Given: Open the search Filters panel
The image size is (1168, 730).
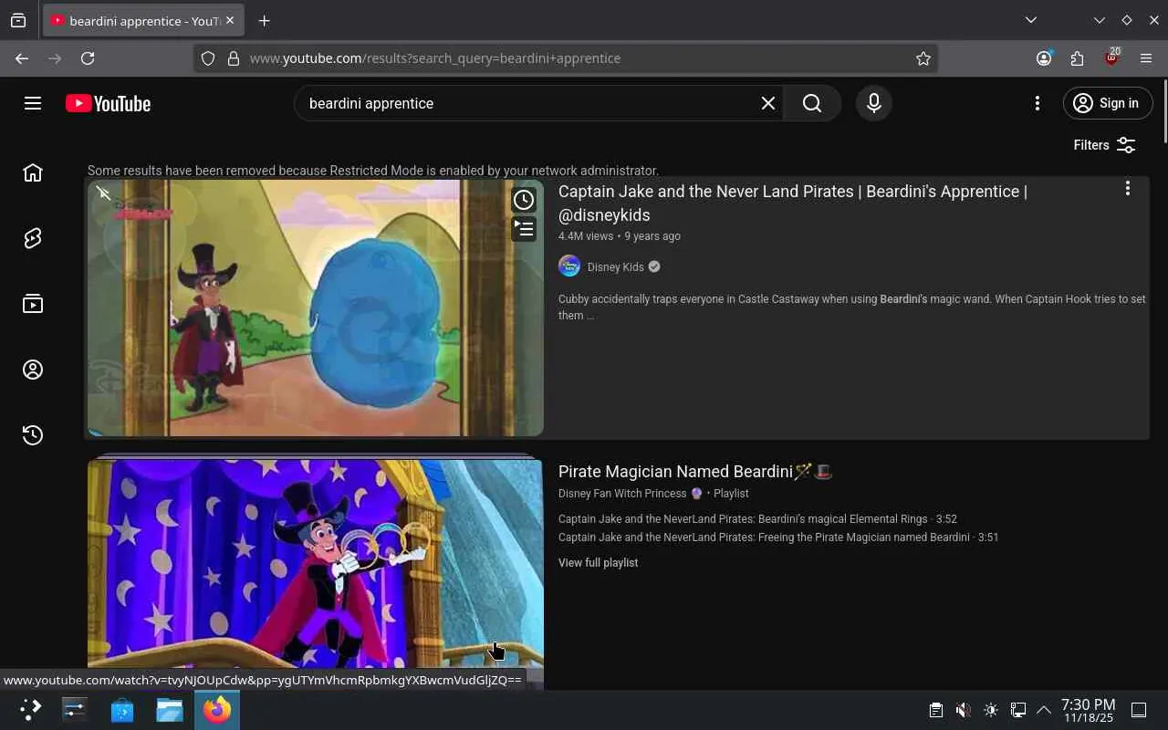Looking at the screenshot, I should (1104, 145).
